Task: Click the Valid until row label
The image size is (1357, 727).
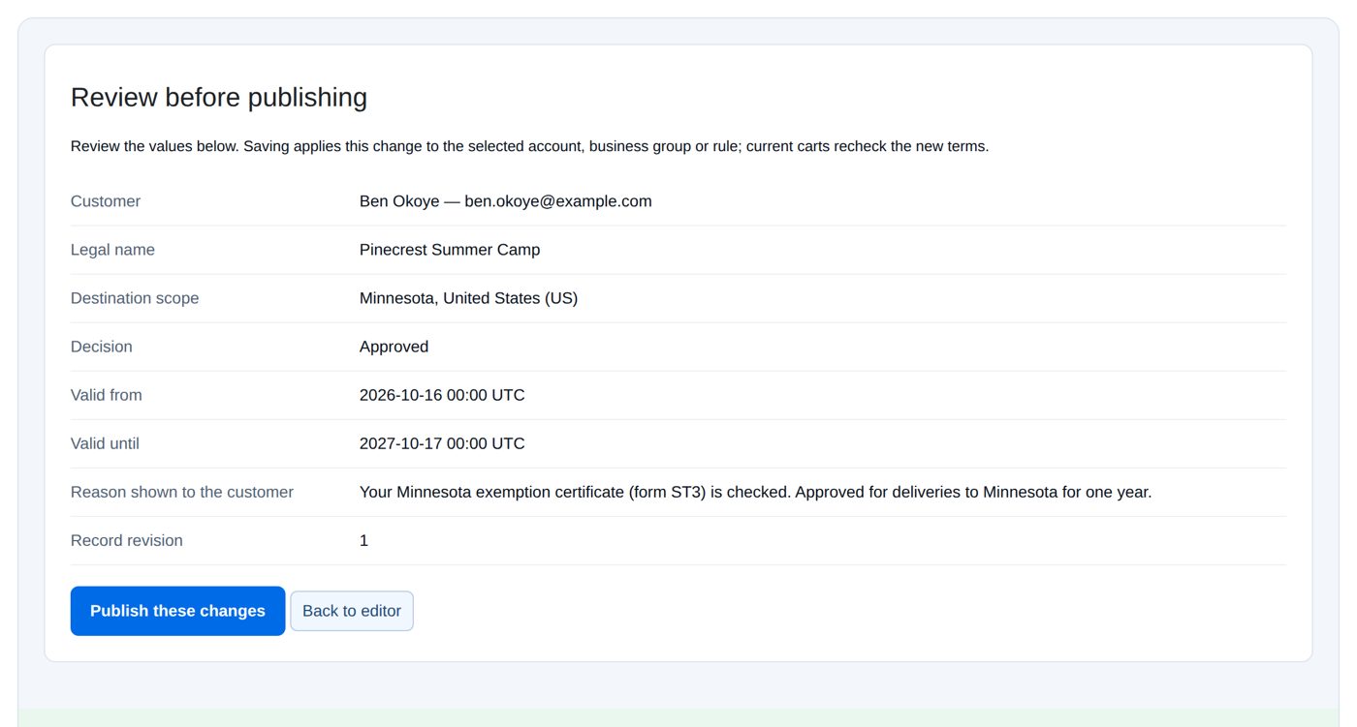Action: point(105,443)
